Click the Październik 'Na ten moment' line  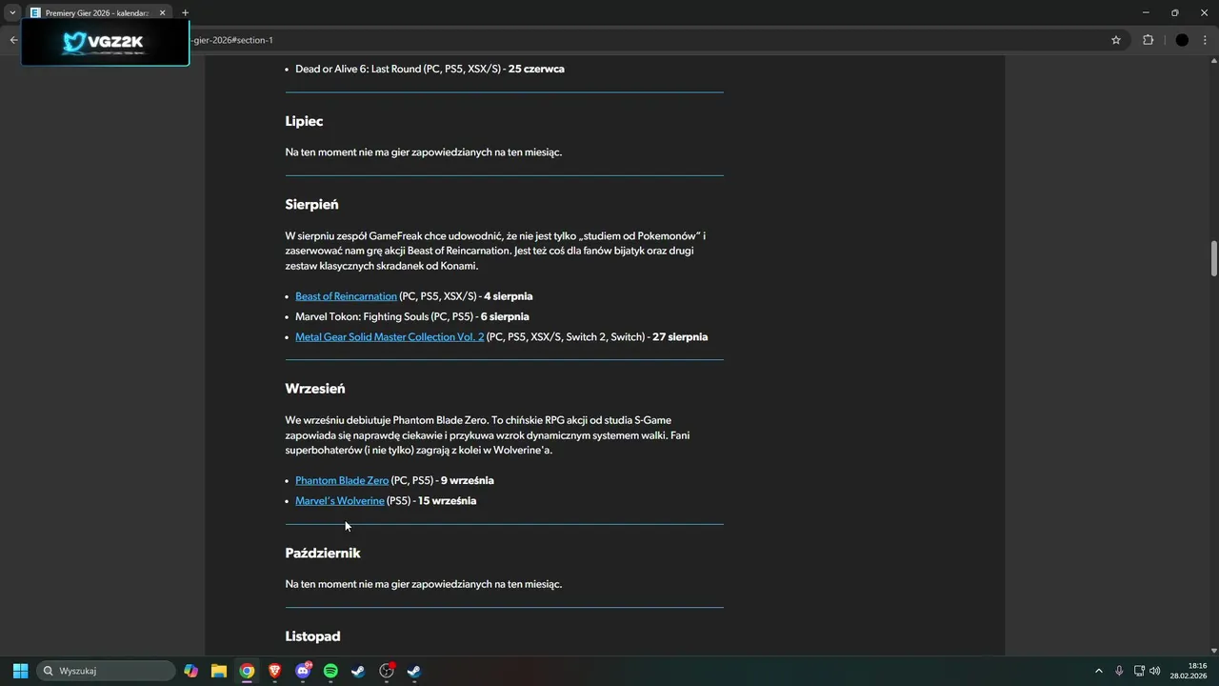424,584
